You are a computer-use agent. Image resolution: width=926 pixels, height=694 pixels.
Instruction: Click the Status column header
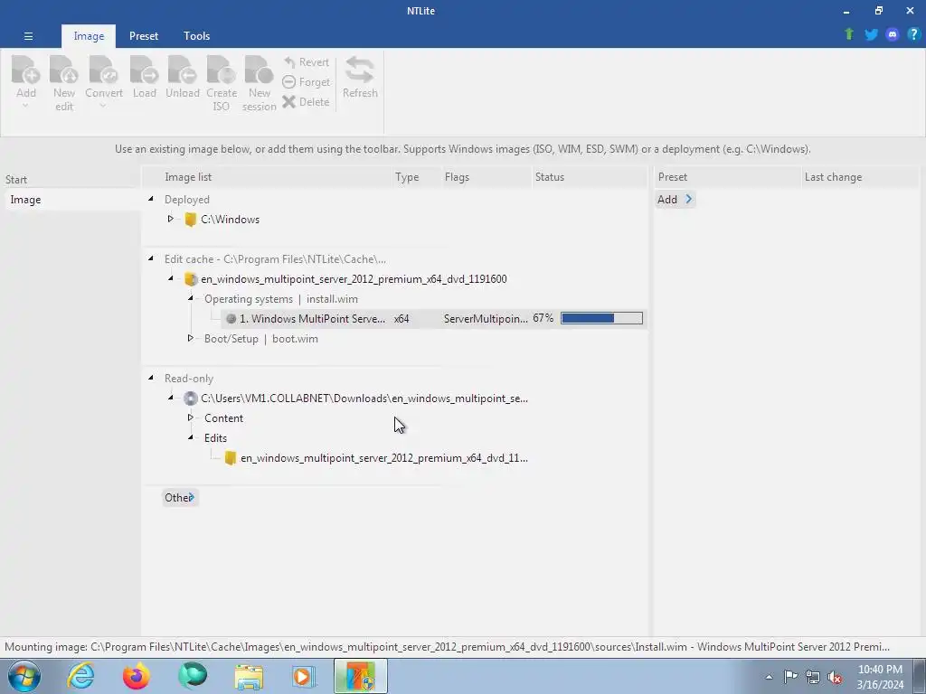pyautogui.click(x=590, y=177)
